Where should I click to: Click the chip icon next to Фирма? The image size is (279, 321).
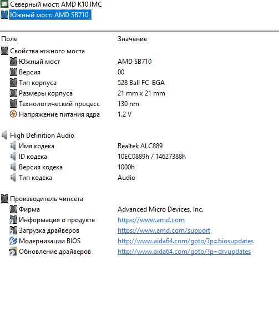(x=13, y=209)
